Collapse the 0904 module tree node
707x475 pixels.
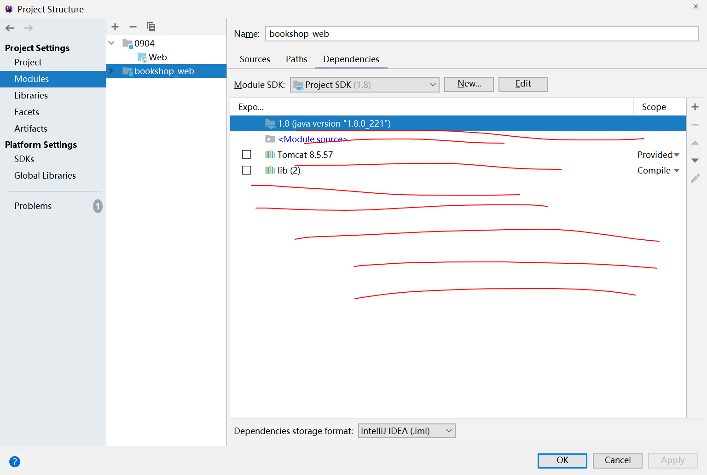point(111,43)
